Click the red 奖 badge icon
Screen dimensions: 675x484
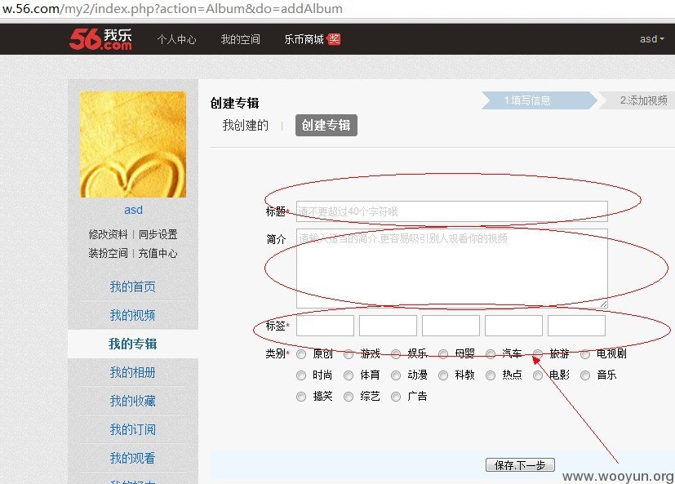click(334, 39)
